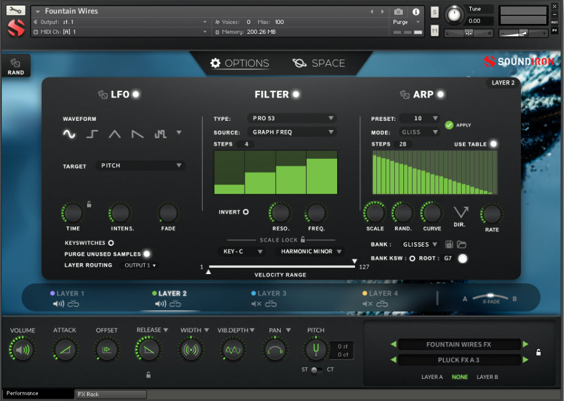This screenshot has width=564, height=401.
Task: Switch to the SPACE tab
Action: (319, 63)
